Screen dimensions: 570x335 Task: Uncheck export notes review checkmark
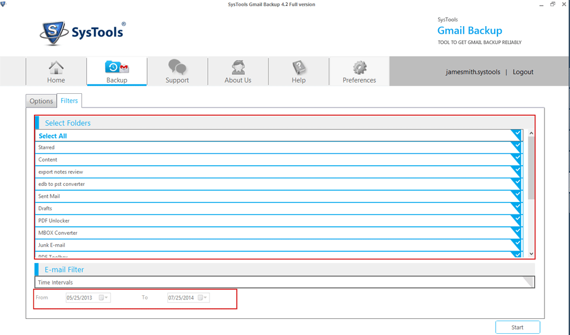click(x=516, y=171)
